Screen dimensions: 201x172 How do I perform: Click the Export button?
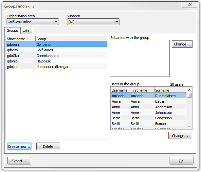pyautogui.click(x=19, y=161)
